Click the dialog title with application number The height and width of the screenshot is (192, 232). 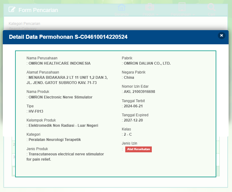(x=68, y=37)
